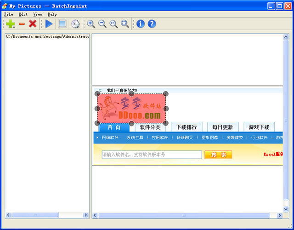The height and width of the screenshot is (230, 294).
Task: Click the 应用软件 link in preview
Action: [160, 137]
